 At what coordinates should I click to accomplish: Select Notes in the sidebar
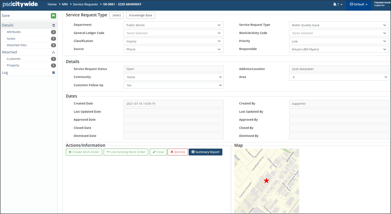(x=11, y=39)
